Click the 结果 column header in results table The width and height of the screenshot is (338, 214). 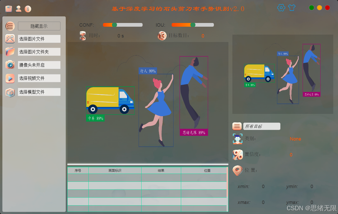click(x=161, y=170)
